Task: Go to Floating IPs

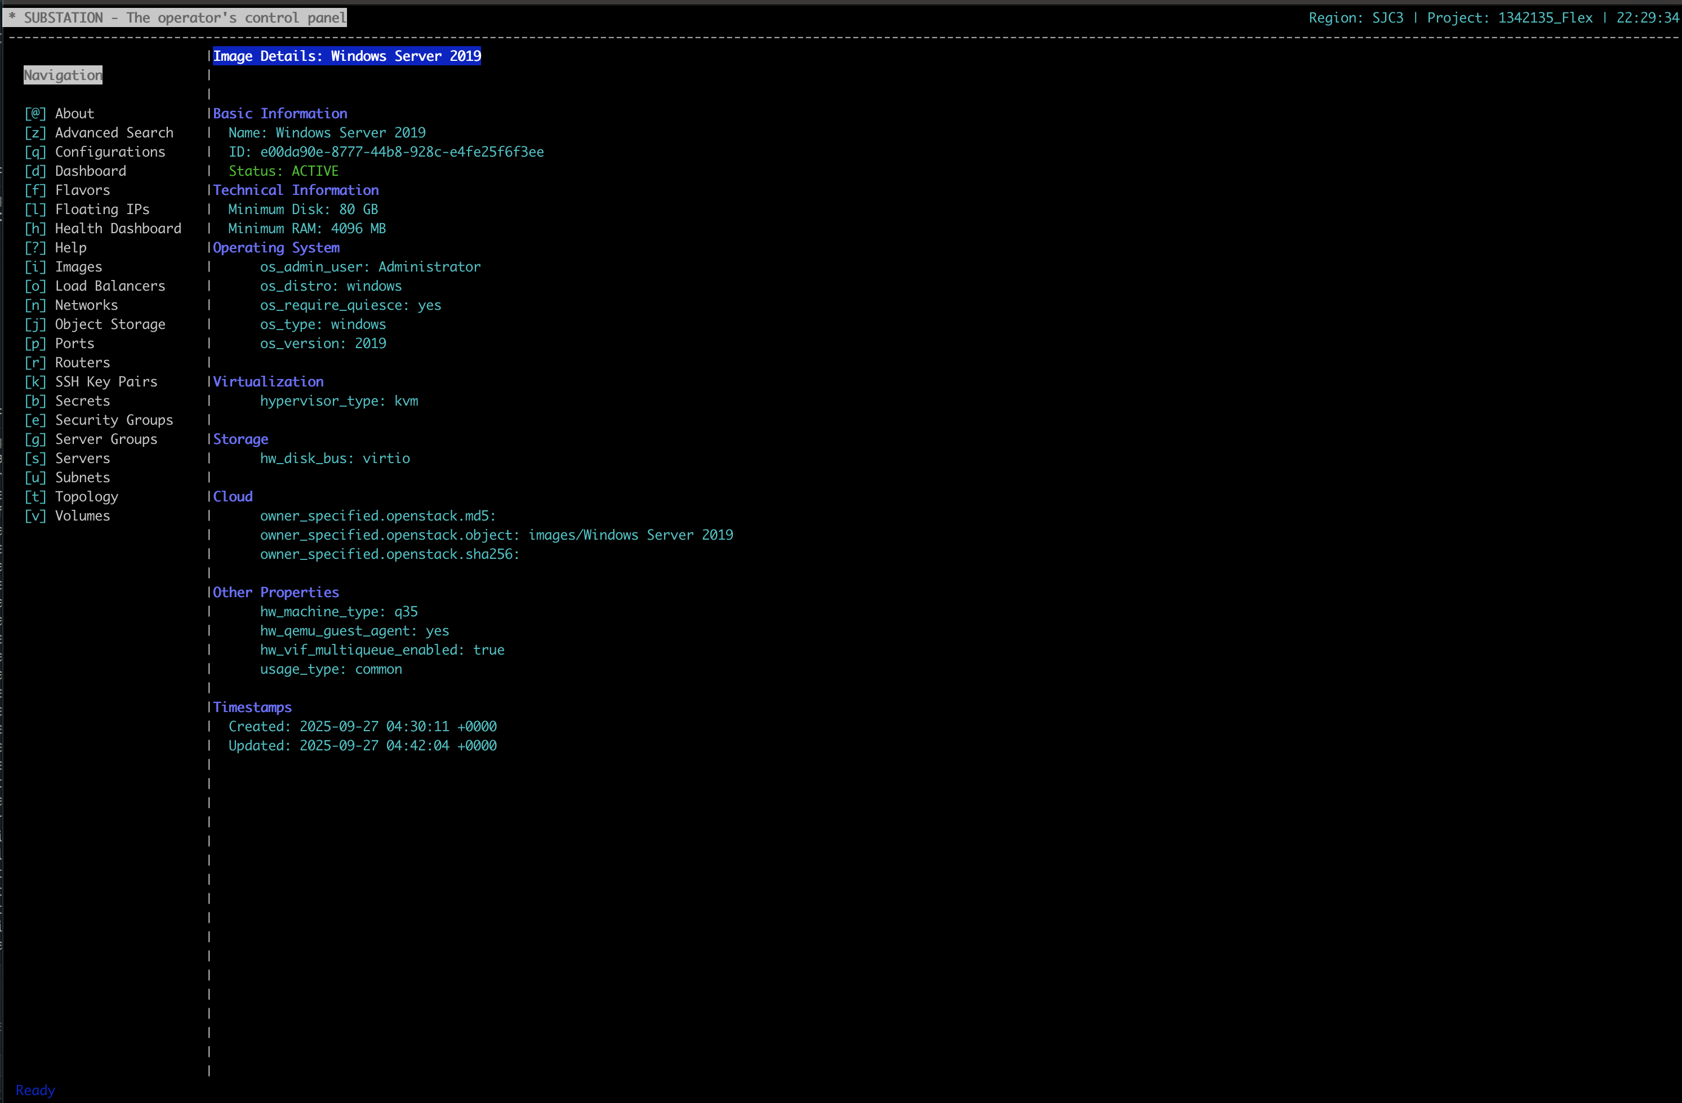Action: [x=102, y=209]
